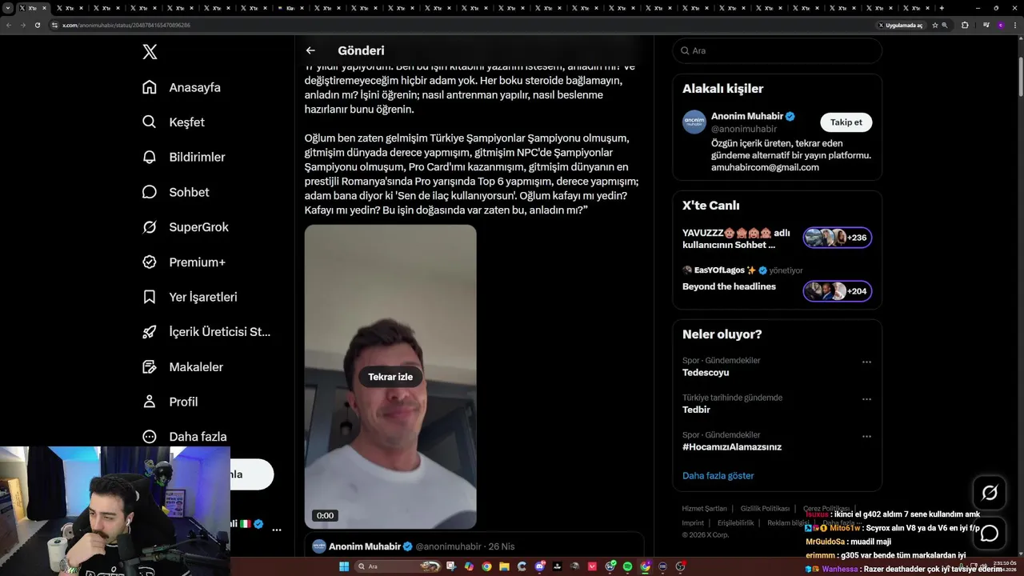
Task: Open Gizlilik Politikası footer link
Action: pos(765,509)
